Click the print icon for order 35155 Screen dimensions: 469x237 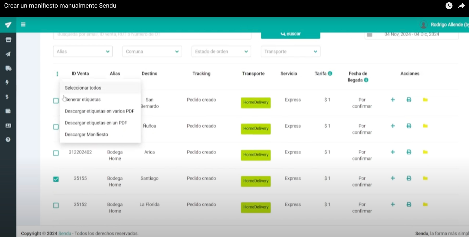[x=409, y=178]
